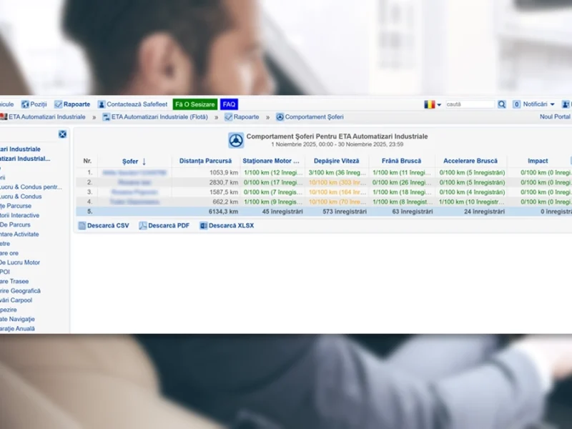The image size is (572, 429).
Task: Select Comportament Șoferi in the breadcrumb
Action: pyautogui.click(x=314, y=117)
